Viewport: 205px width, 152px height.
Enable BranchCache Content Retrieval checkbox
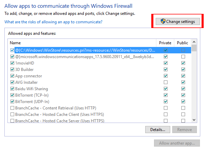[12, 108]
